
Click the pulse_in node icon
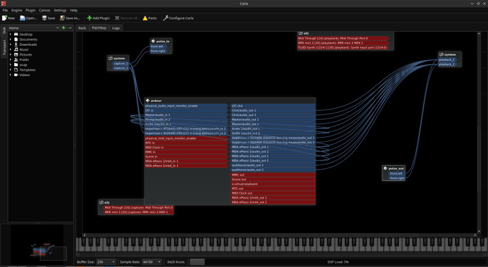(153, 41)
